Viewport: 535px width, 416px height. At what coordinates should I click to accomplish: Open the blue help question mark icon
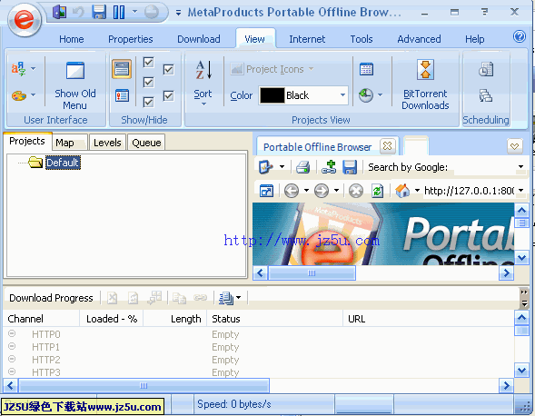pyautogui.click(x=519, y=36)
